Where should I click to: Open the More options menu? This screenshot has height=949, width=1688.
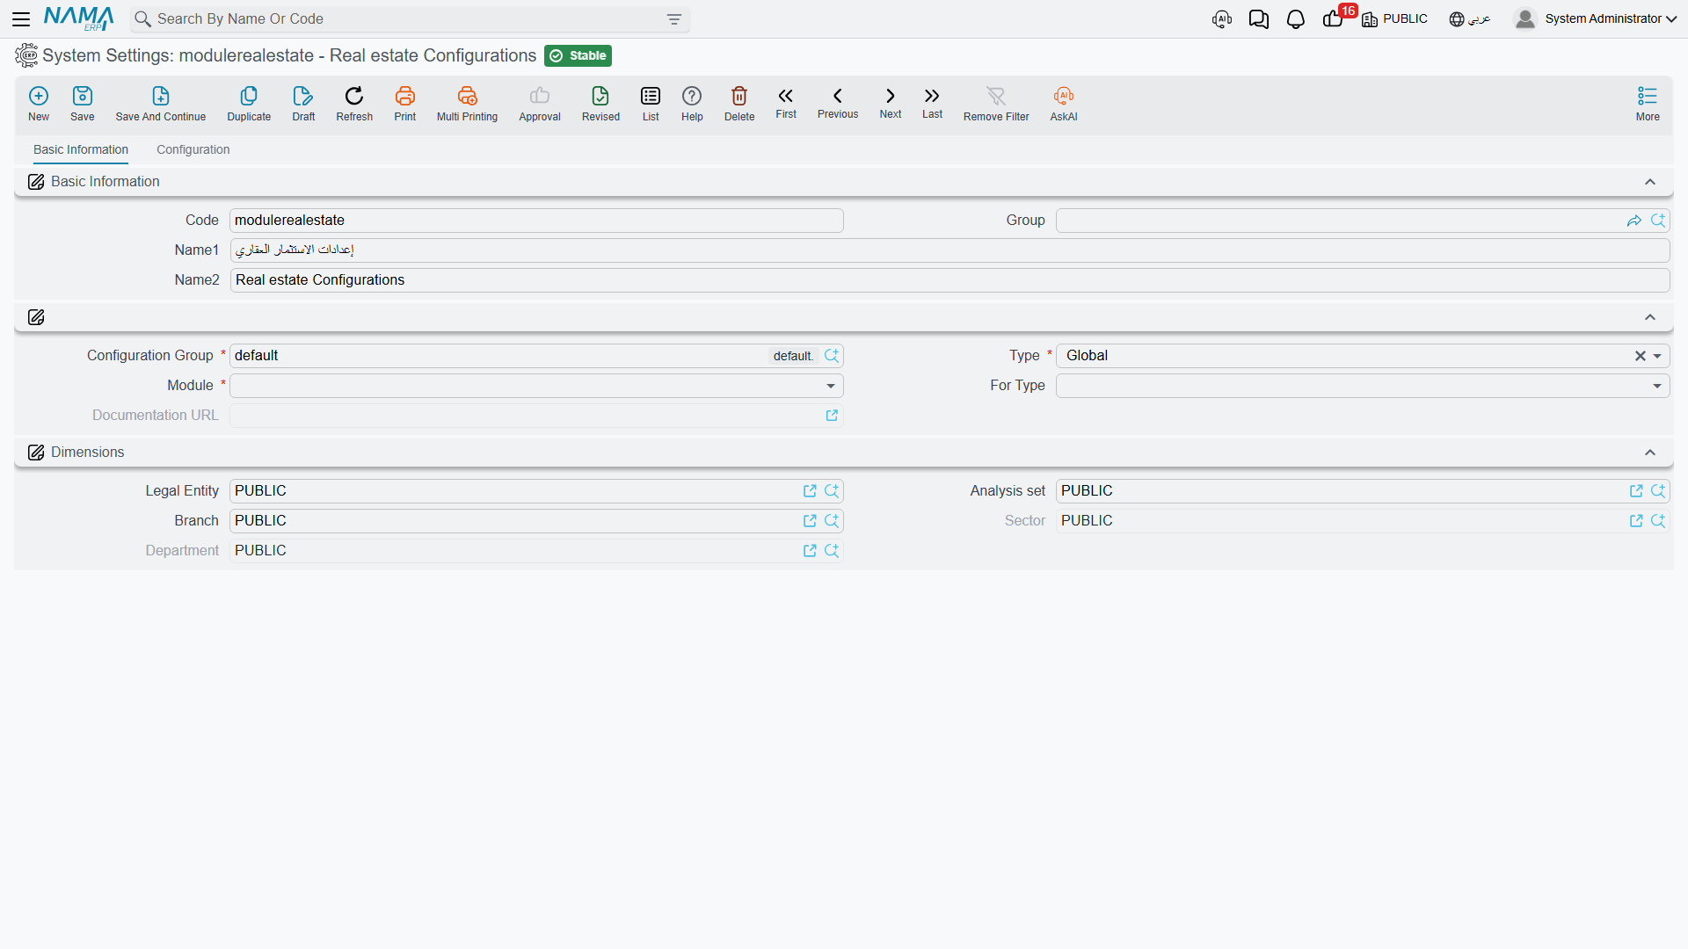(x=1648, y=104)
